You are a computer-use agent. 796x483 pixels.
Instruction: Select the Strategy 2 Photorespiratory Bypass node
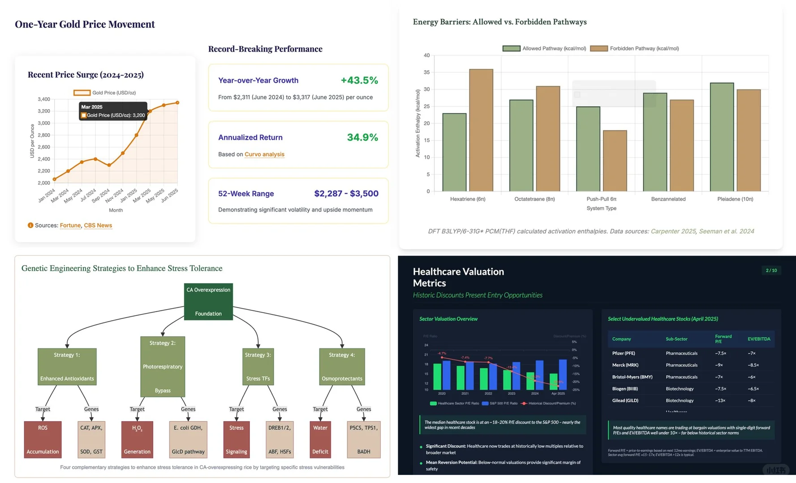[x=163, y=367]
